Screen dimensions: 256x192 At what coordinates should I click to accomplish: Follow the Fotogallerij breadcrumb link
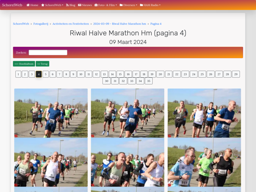coord(41,24)
